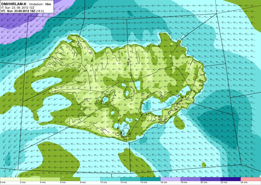Click the "4 m/s" legend label

coord(43,182)
